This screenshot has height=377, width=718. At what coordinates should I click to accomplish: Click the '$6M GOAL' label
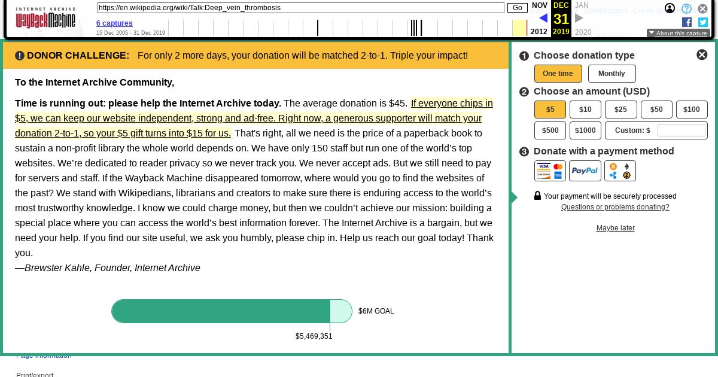[376, 311]
